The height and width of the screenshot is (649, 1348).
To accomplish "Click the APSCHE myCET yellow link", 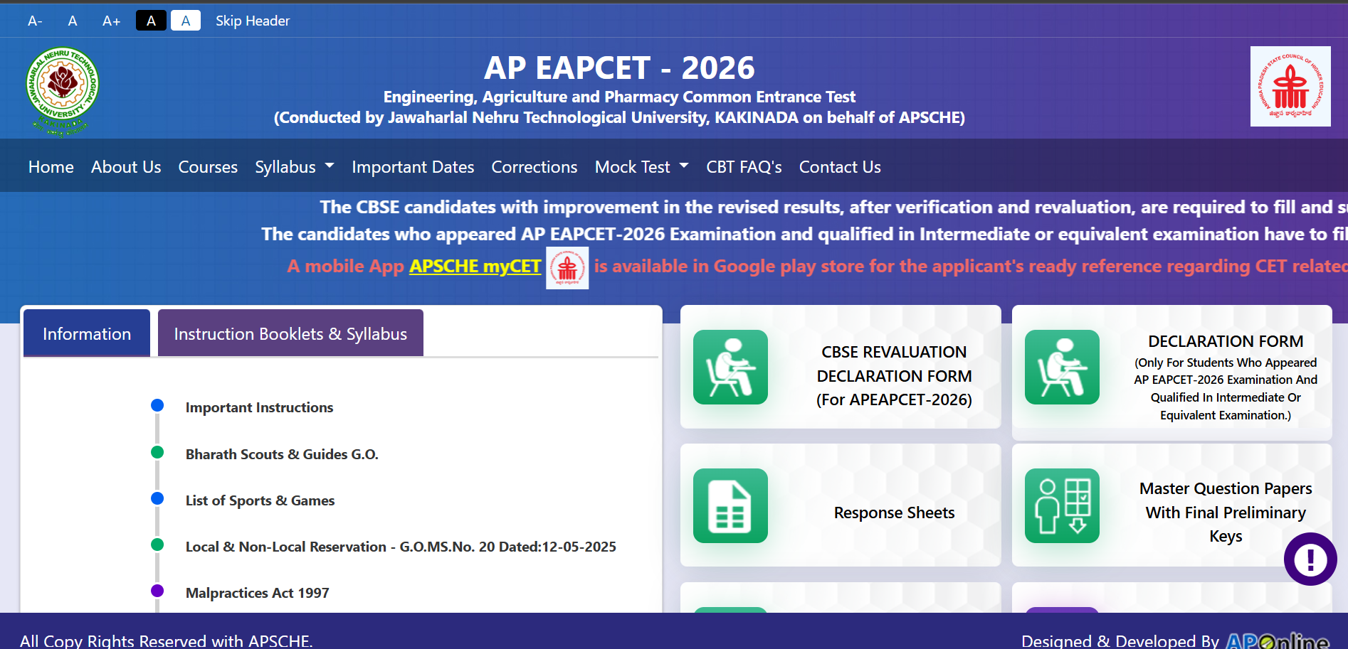I will click(x=475, y=267).
